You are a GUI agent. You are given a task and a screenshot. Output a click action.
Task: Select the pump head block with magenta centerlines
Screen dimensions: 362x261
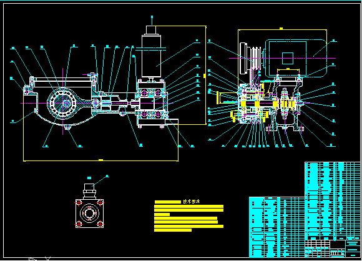pyautogui.click(x=152, y=103)
